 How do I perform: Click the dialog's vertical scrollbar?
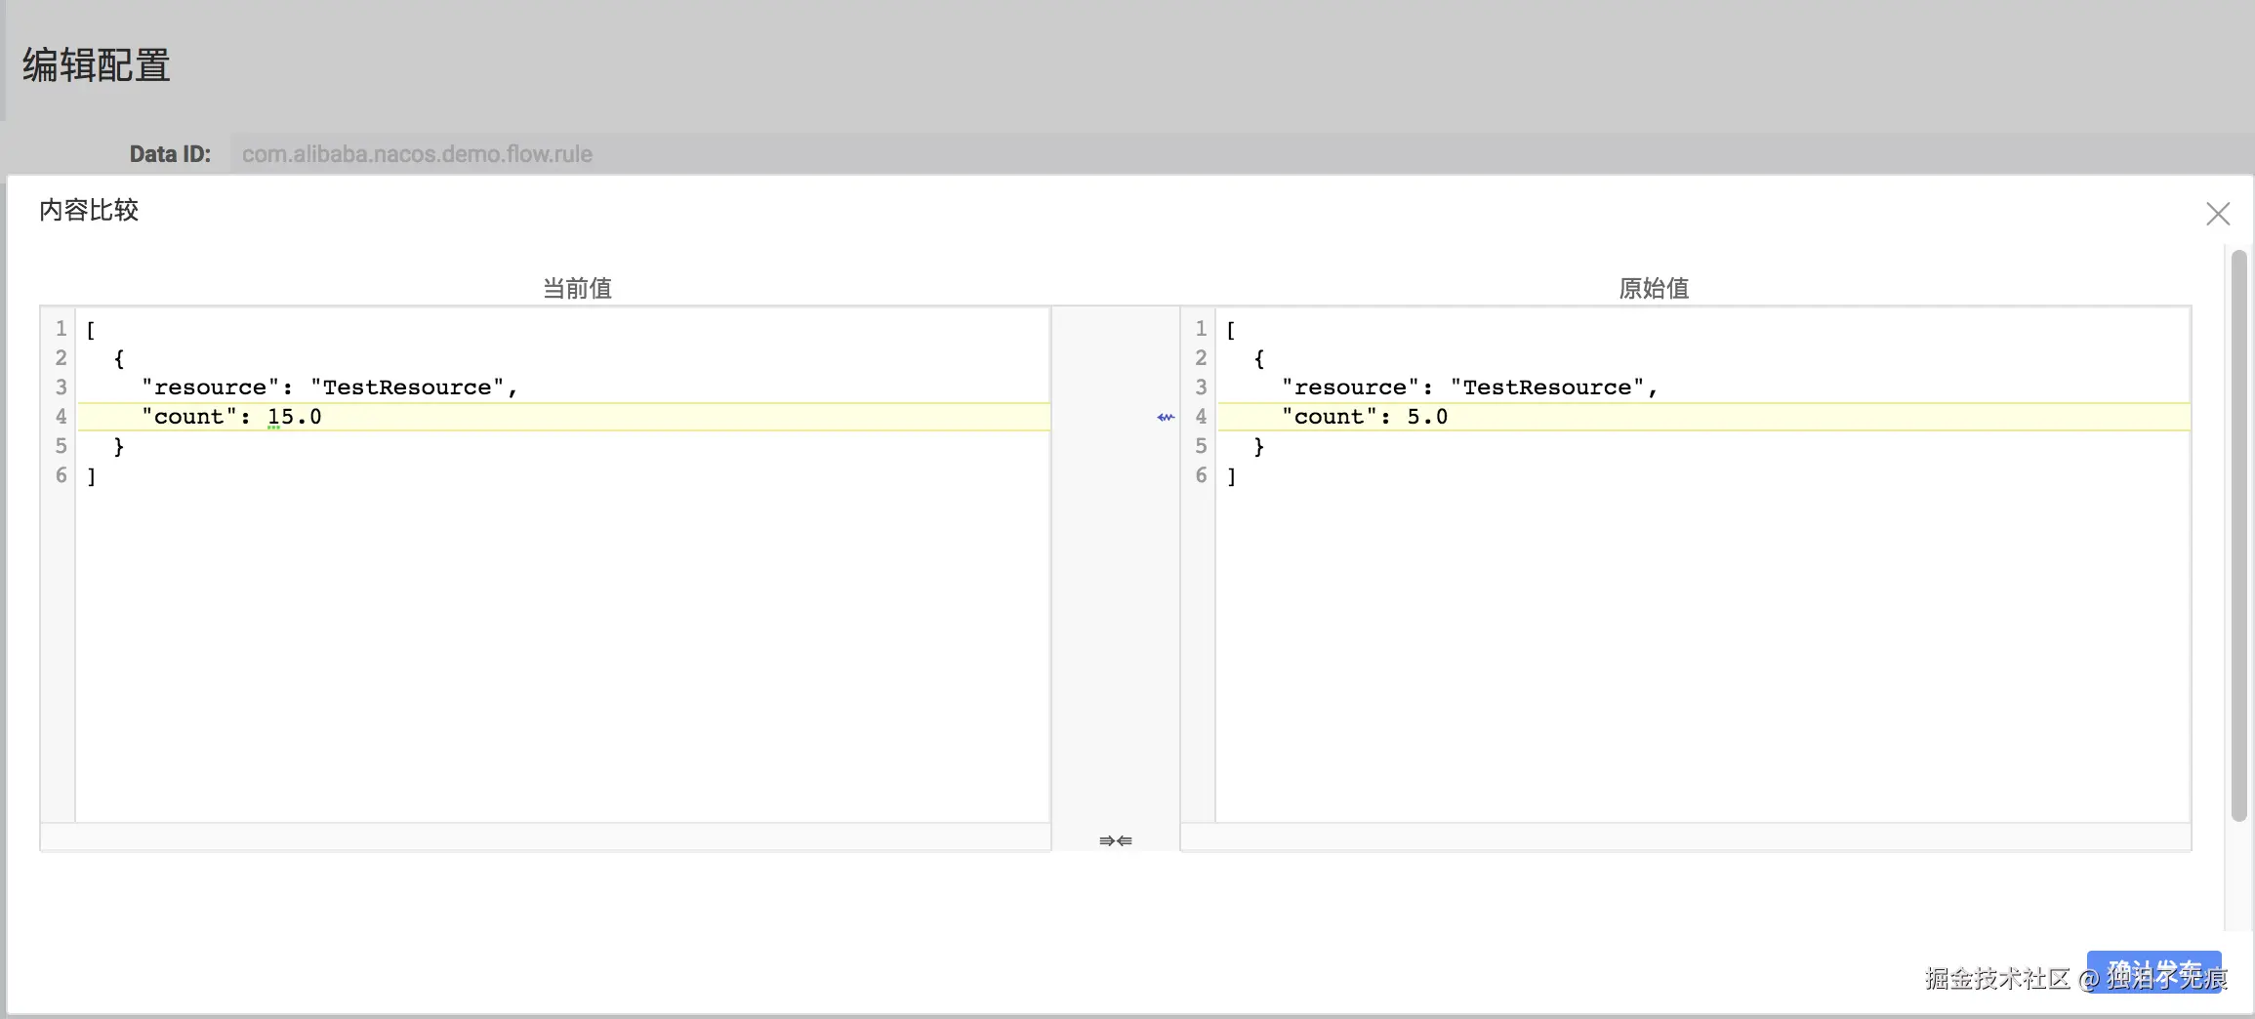pyautogui.click(x=2238, y=535)
